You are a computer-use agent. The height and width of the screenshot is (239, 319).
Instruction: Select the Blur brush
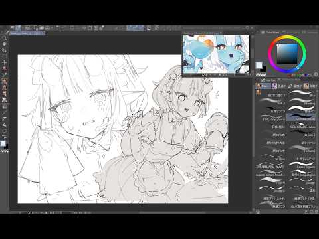302,94
